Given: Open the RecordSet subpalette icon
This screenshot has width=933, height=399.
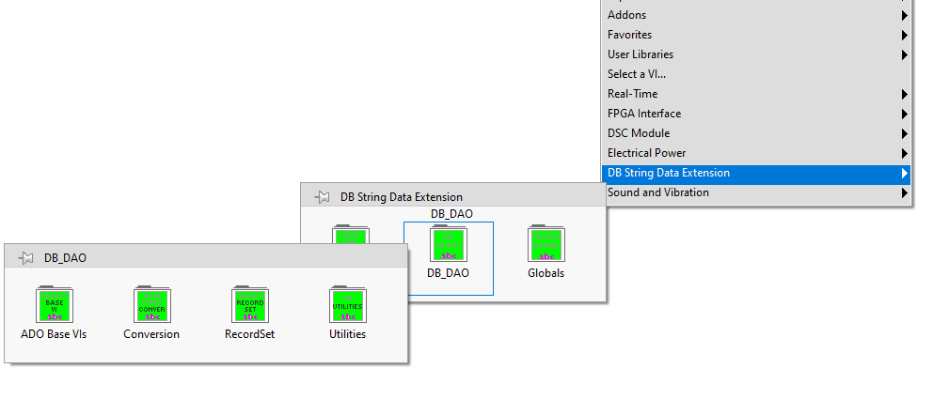Looking at the screenshot, I should coord(250,304).
